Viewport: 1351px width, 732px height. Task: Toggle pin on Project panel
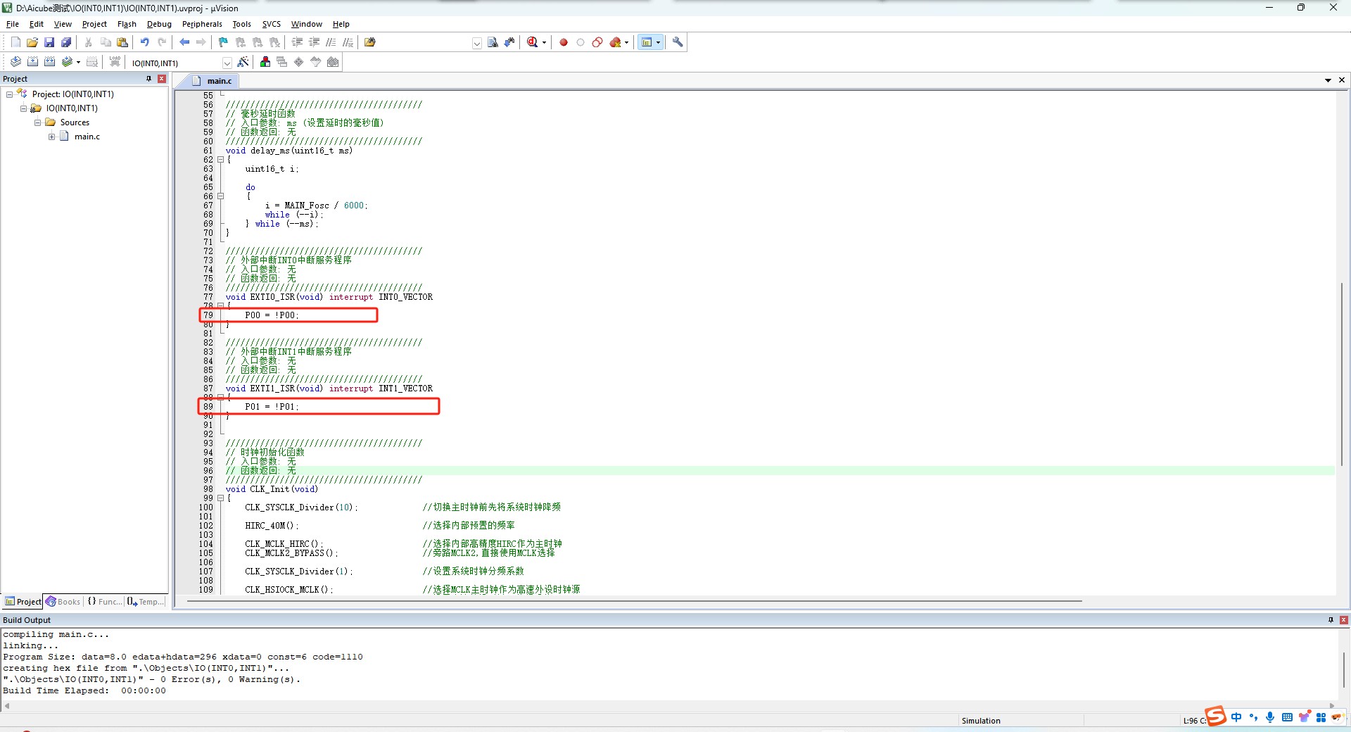(148, 79)
